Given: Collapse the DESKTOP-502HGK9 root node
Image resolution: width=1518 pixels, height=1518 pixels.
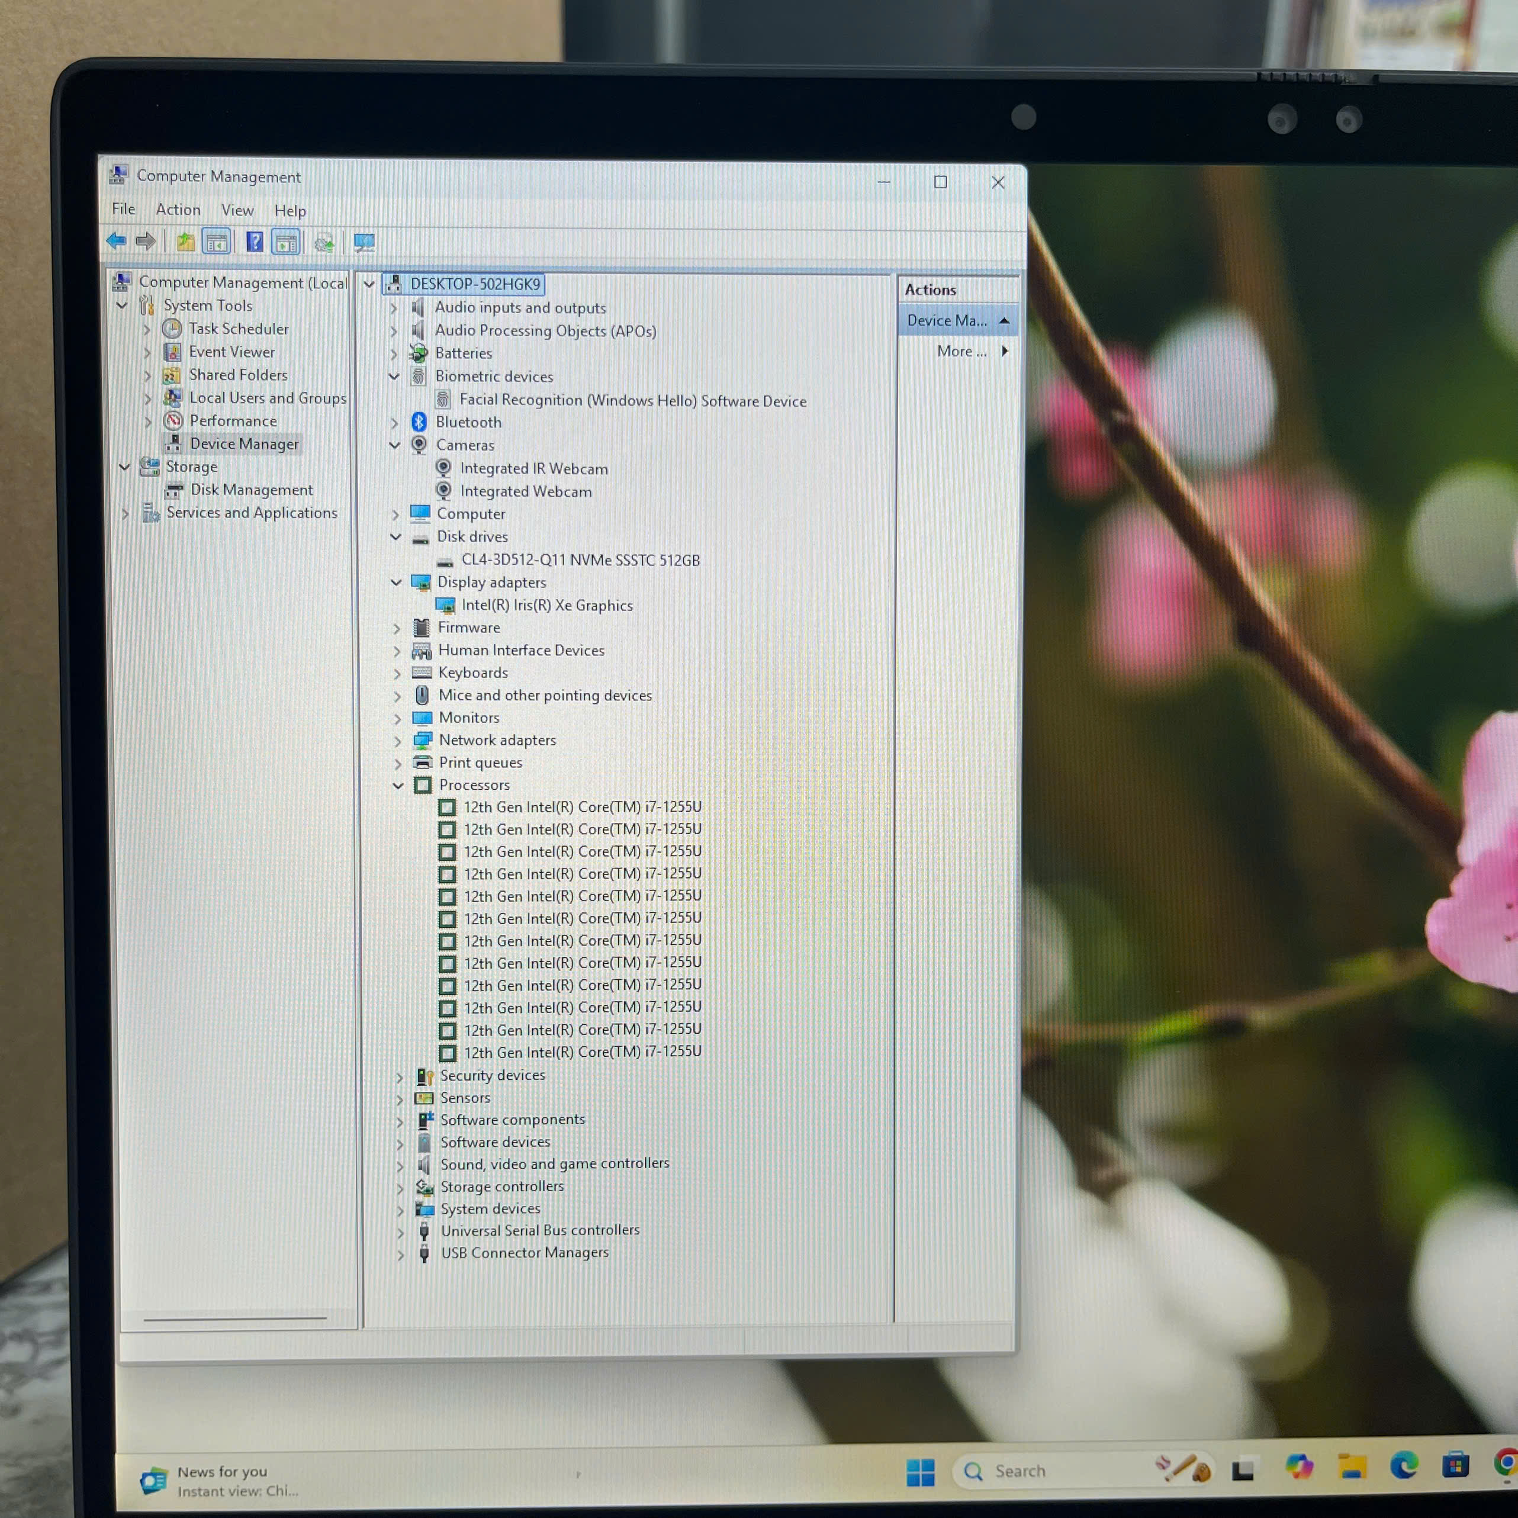Looking at the screenshot, I should (x=368, y=284).
